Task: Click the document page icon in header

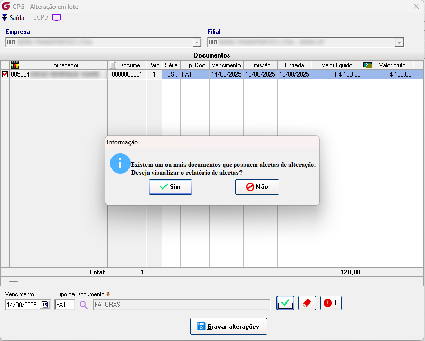Action: [x=113, y=65]
